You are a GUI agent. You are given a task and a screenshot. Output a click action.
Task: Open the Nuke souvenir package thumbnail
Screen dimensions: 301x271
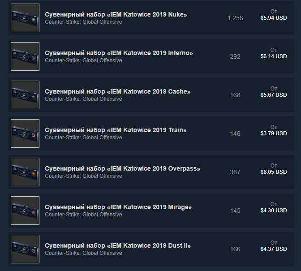click(x=25, y=18)
